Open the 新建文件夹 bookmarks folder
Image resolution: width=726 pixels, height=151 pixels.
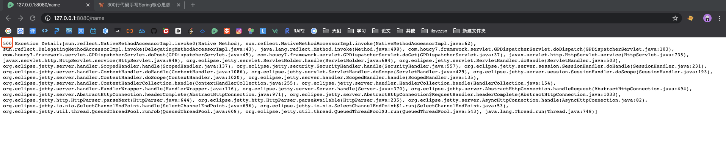point(469,31)
